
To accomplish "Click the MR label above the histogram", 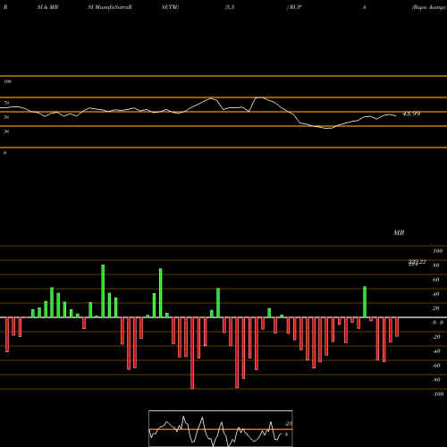I will pyautogui.click(x=399, y=232).
